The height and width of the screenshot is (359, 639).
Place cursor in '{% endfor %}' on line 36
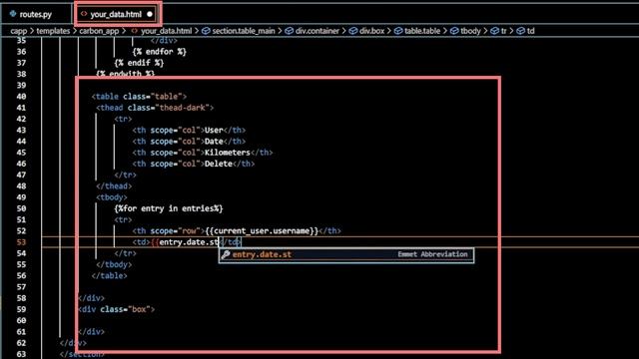160,52
